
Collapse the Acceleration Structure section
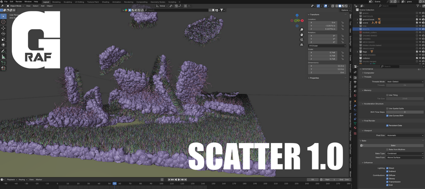pyautogui.click(x=373, y=103)
